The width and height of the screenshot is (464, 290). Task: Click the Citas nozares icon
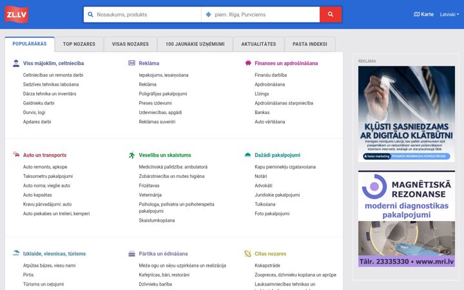[247, 254]
